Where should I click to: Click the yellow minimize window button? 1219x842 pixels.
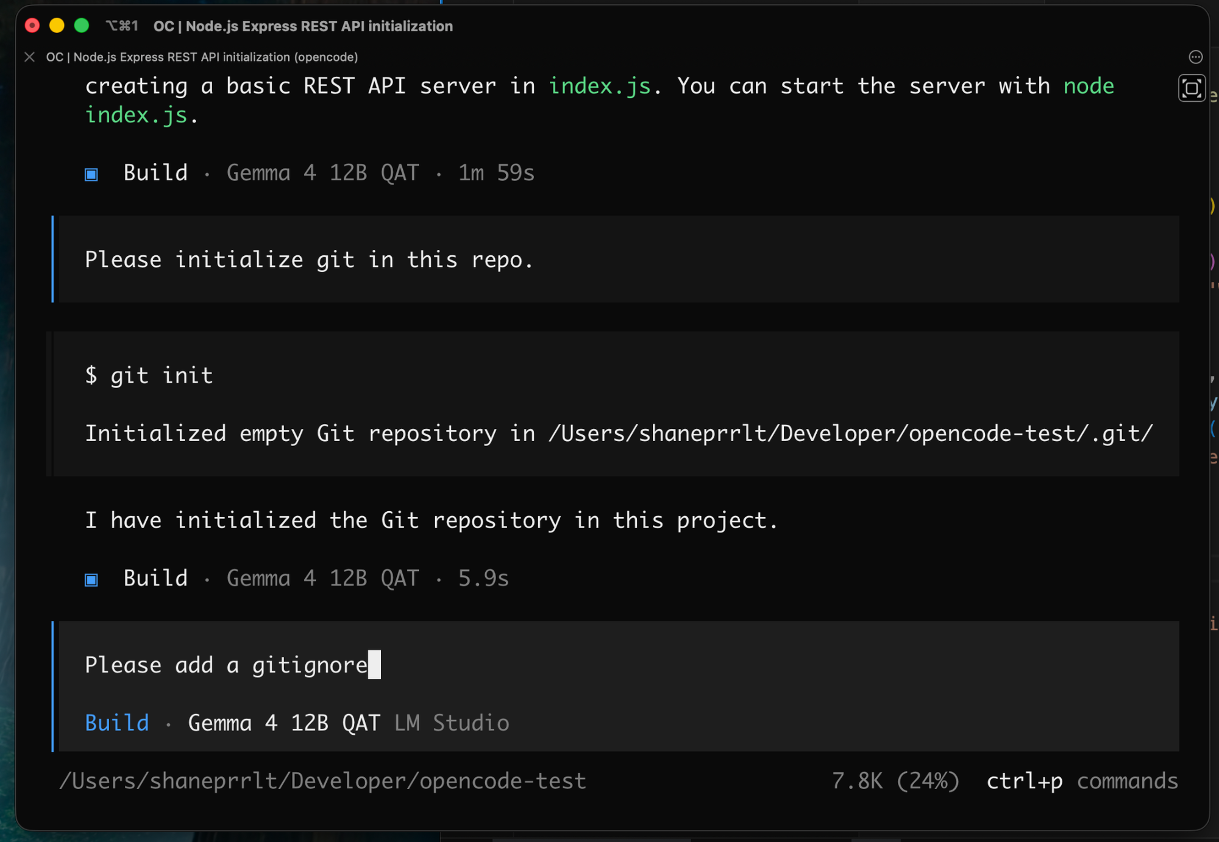[x=57, y=26]
